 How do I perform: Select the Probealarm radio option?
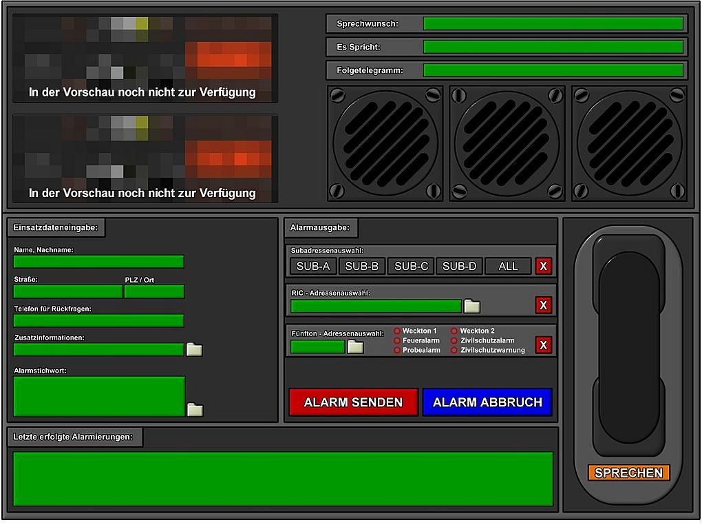pos(397,350)
